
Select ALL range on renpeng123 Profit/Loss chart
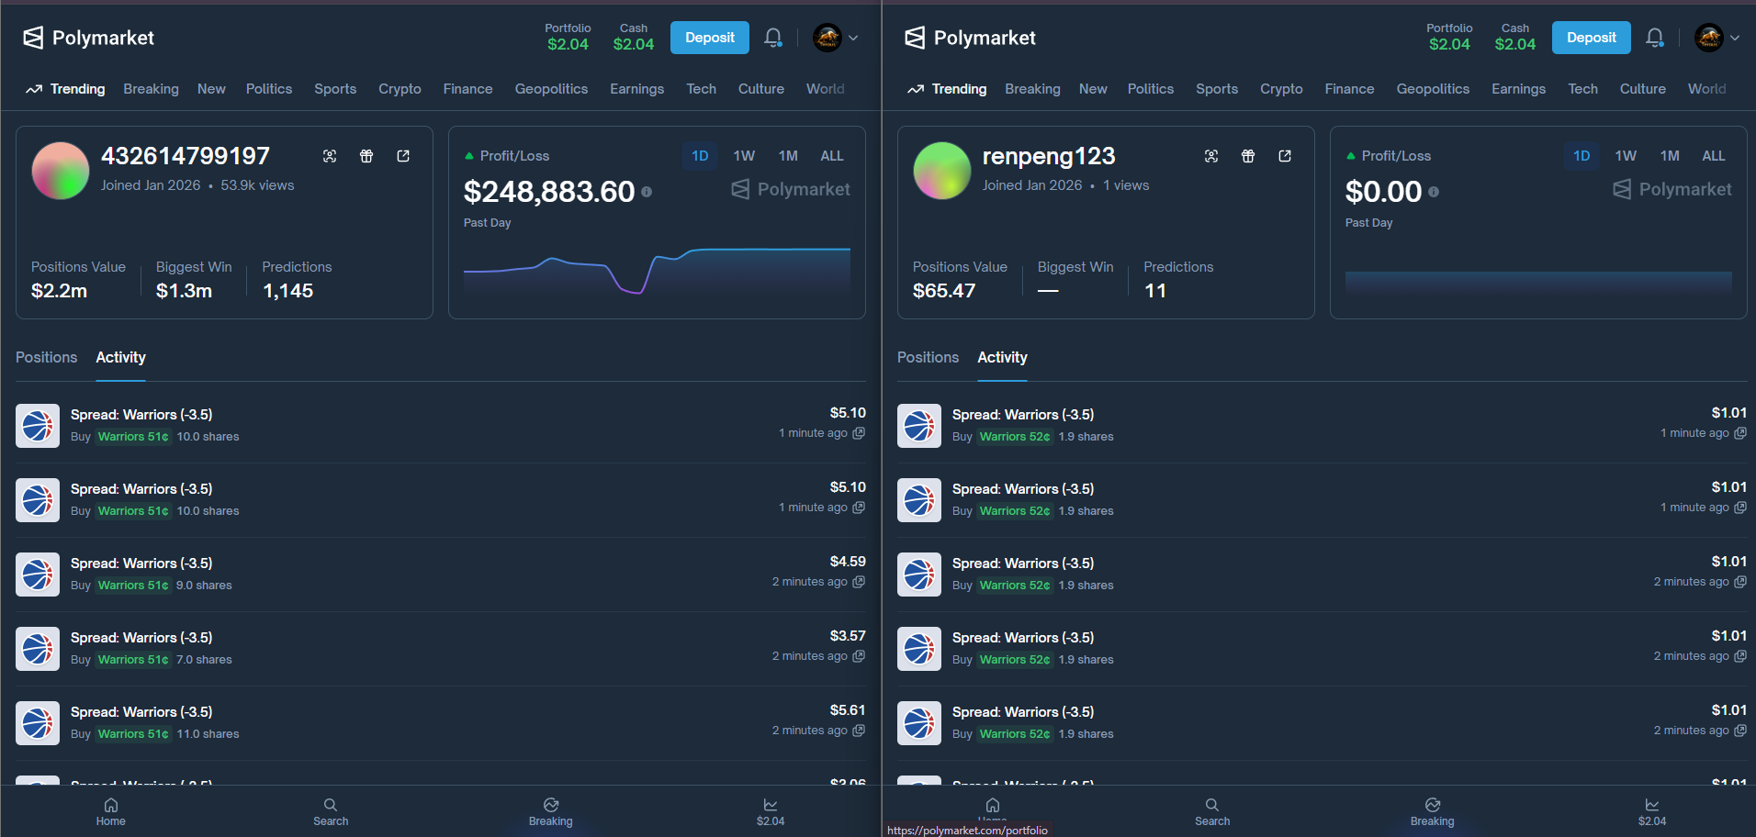point(1714,156)
